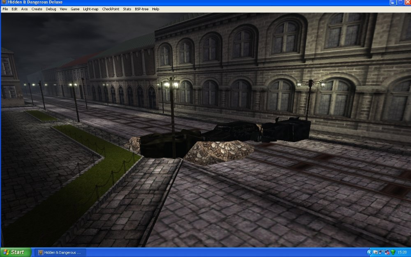
Task: Click the wireless network connection tray icon
Action: click(381, 252)
